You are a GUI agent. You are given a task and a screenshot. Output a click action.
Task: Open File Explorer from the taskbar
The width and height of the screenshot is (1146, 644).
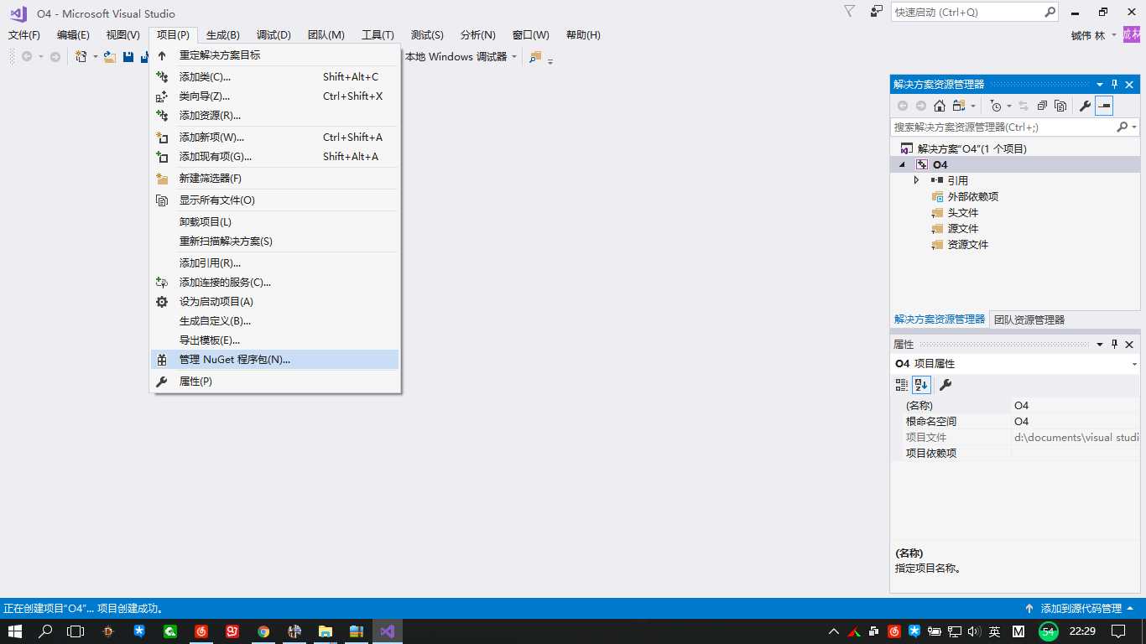point(326,631)
